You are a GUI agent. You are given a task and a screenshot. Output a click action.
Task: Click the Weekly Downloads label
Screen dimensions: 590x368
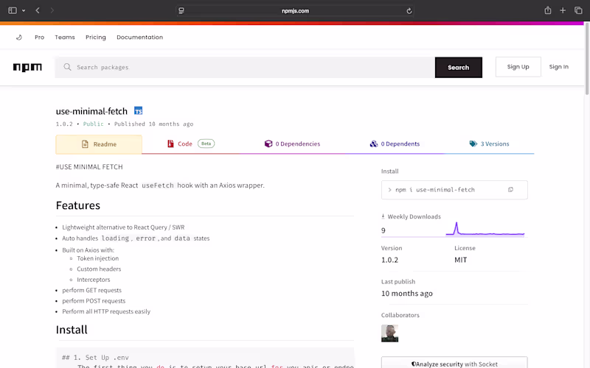point(414,216)
